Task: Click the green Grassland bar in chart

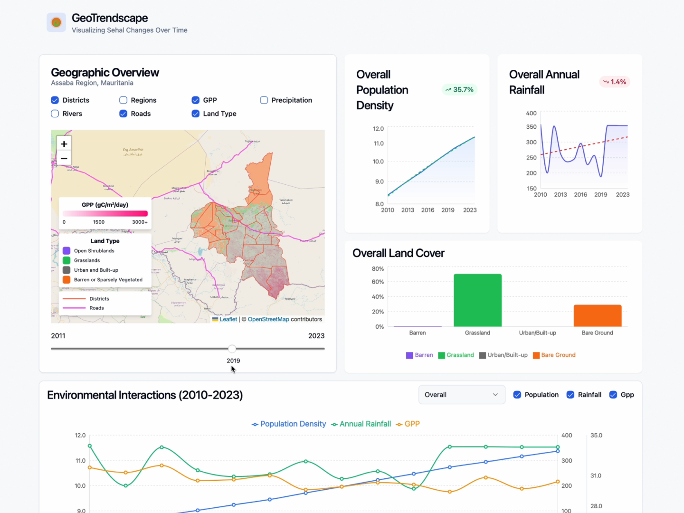Action: click(x=477, y=300)
